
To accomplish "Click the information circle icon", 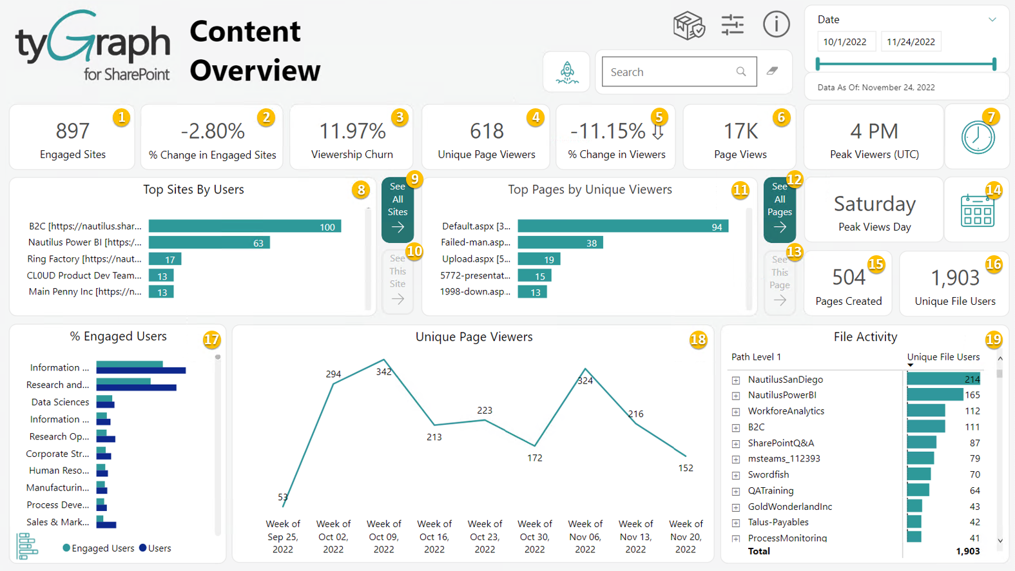I will pos(776,24).
